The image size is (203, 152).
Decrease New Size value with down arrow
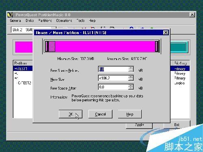click(x=131, y=79)
